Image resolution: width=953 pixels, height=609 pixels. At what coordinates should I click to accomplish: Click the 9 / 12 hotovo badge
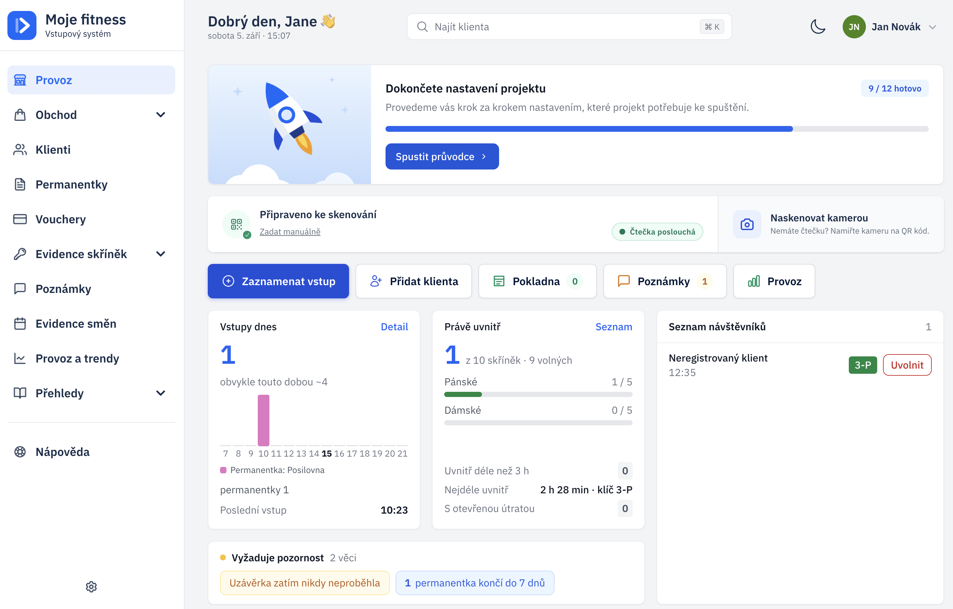click(x=894, y=88)
